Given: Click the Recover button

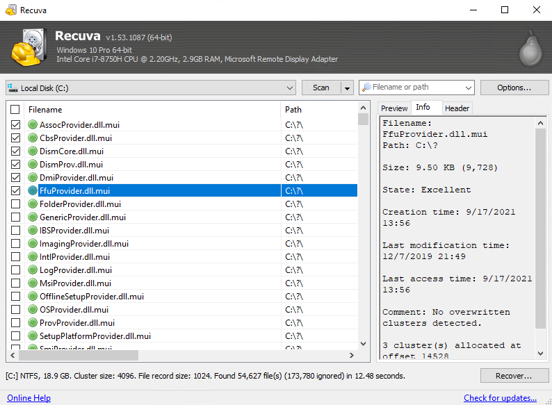Looking at the screenshot, I should (514, 376).
